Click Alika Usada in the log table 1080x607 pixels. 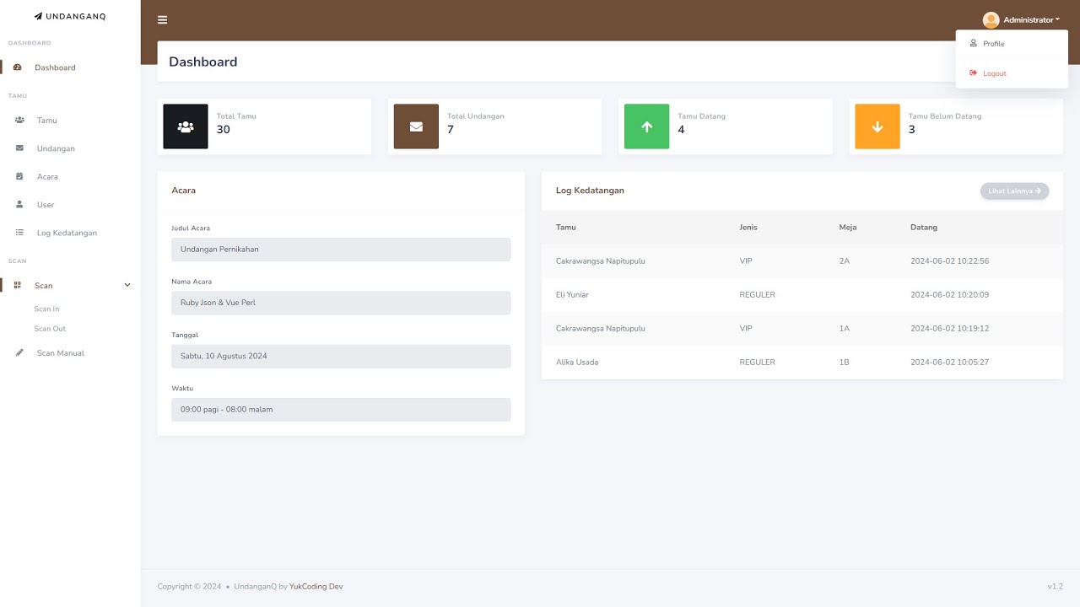pos(577,363)
